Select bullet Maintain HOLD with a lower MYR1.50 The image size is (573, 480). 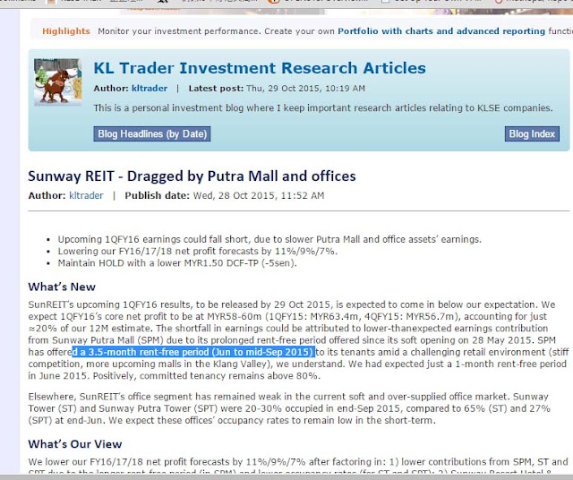coord(177,263)
